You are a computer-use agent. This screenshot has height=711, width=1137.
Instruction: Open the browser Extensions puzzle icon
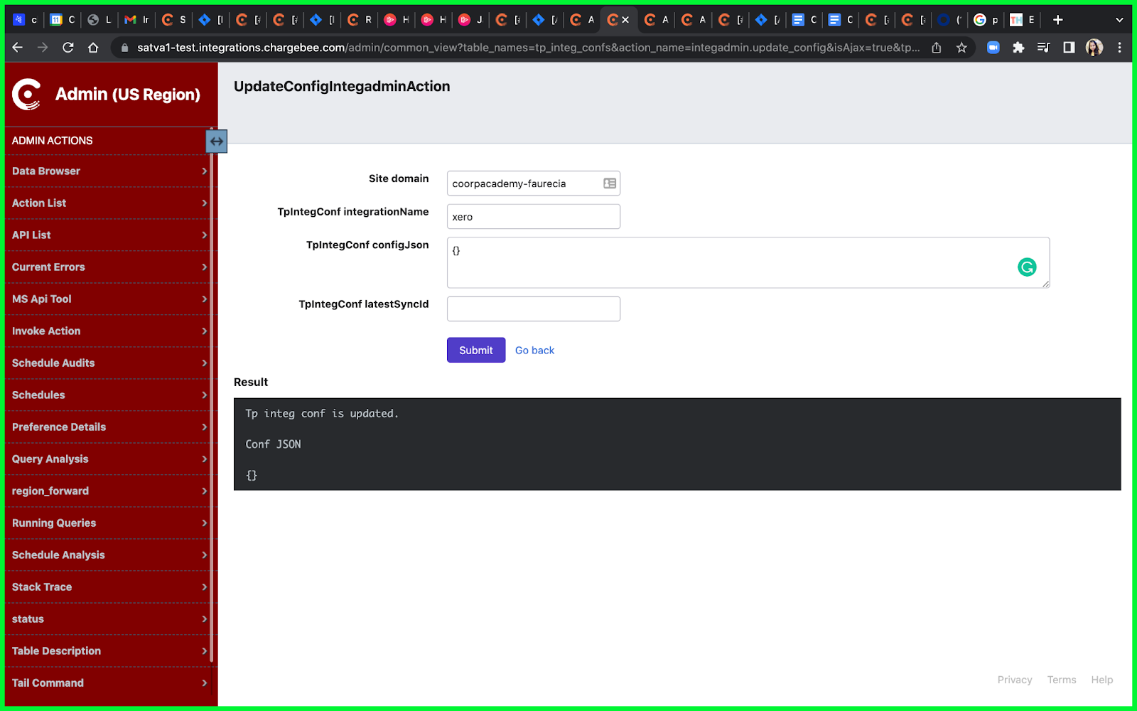tap(1018, 48)
